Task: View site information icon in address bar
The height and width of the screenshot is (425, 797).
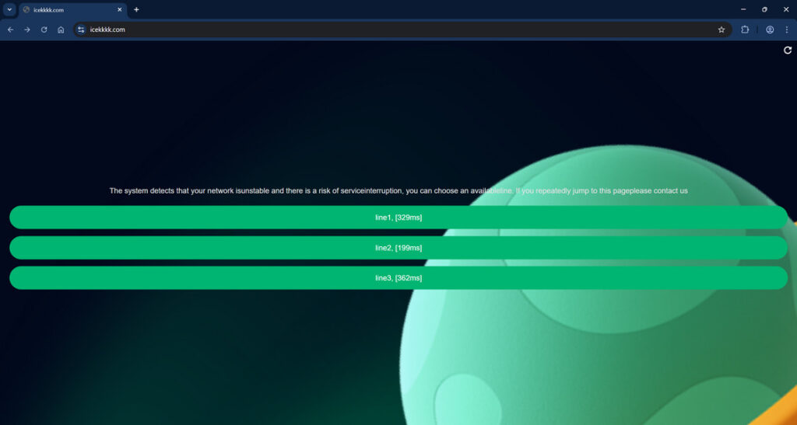Action: pos(81,30)
